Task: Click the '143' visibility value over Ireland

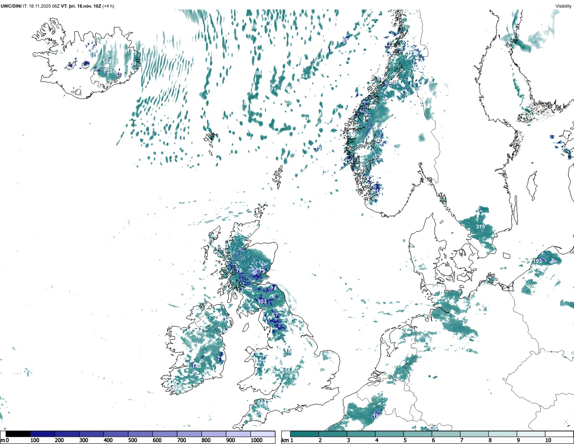Action: 196,366
